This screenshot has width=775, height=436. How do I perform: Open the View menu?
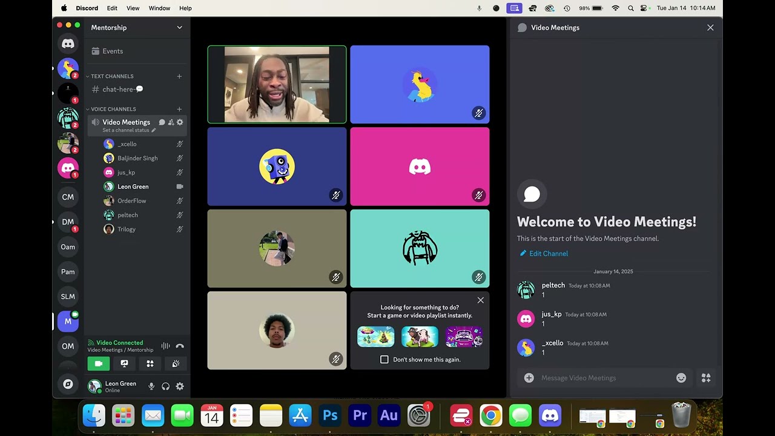pos(133,8)
